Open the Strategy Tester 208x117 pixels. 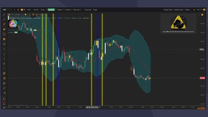pyautogui.click(x=168, y=10)
